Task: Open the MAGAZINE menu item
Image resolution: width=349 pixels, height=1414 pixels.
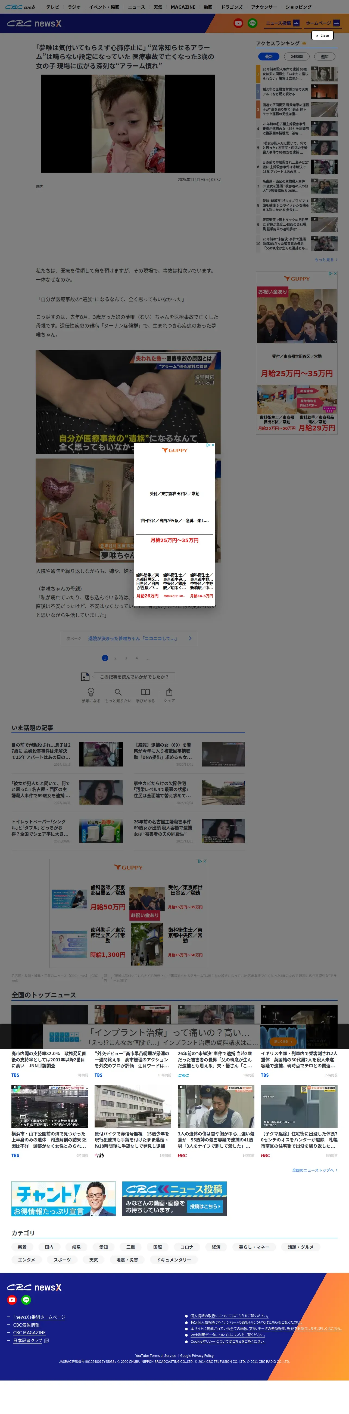Action: (x=182, y=7)
